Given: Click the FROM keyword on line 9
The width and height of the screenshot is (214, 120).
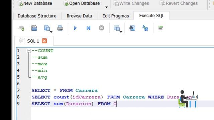Looking at the screenshot, I should pos(104,104).
